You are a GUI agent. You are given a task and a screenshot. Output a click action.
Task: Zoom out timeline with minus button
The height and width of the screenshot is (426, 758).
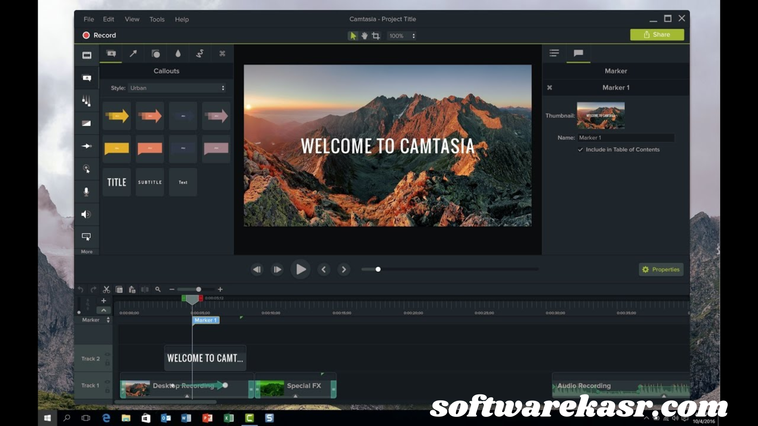172,290
